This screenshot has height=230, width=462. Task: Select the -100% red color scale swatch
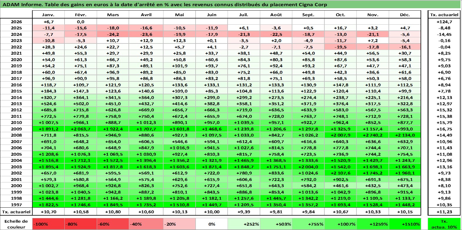pyautogui.click(x=48, y=224)
